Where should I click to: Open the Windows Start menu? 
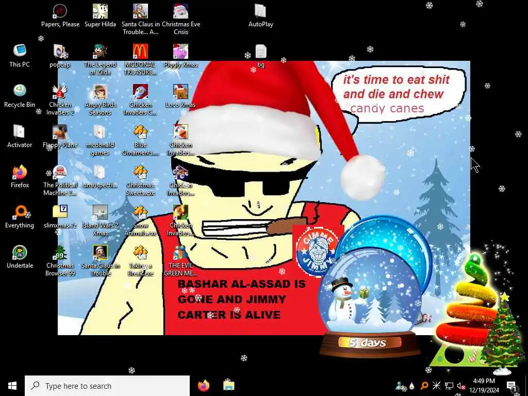tap(12, 386)
